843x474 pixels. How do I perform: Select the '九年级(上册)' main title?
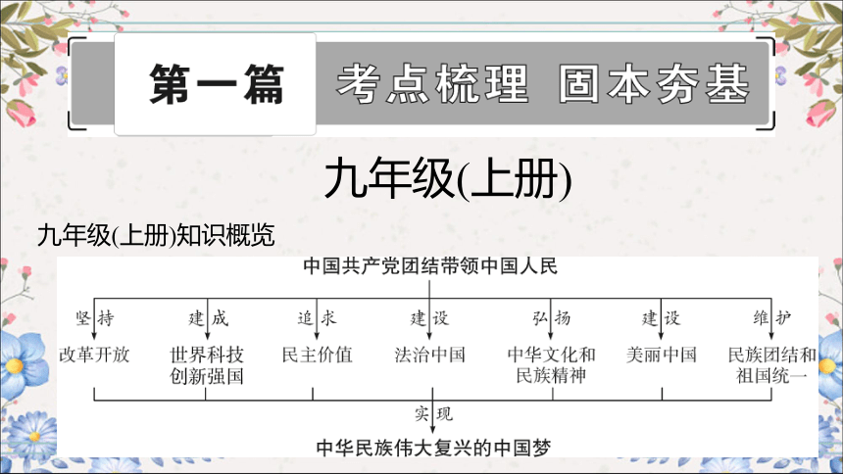pos(448,179)
